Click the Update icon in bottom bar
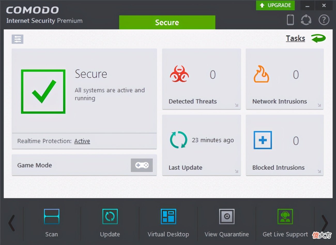 (110, 216)
